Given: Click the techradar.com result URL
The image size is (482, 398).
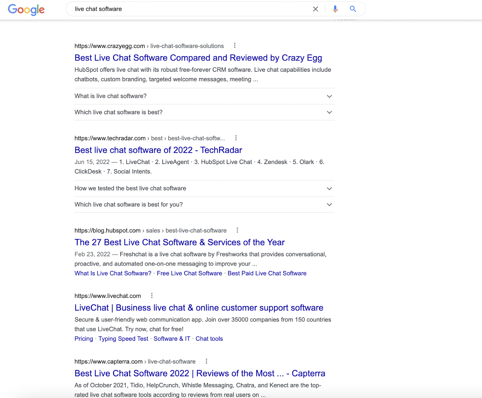Looking at the screenshot, I should click(150, 138).
